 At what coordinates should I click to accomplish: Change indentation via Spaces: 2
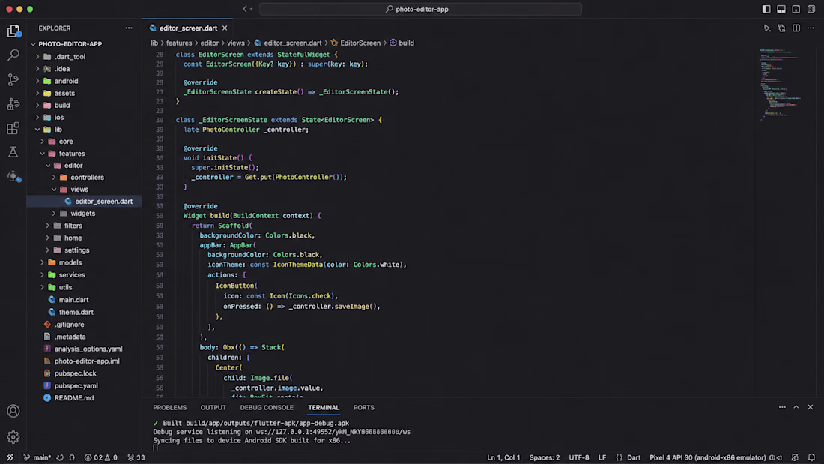pyautogui.click(x=545, y=458)
